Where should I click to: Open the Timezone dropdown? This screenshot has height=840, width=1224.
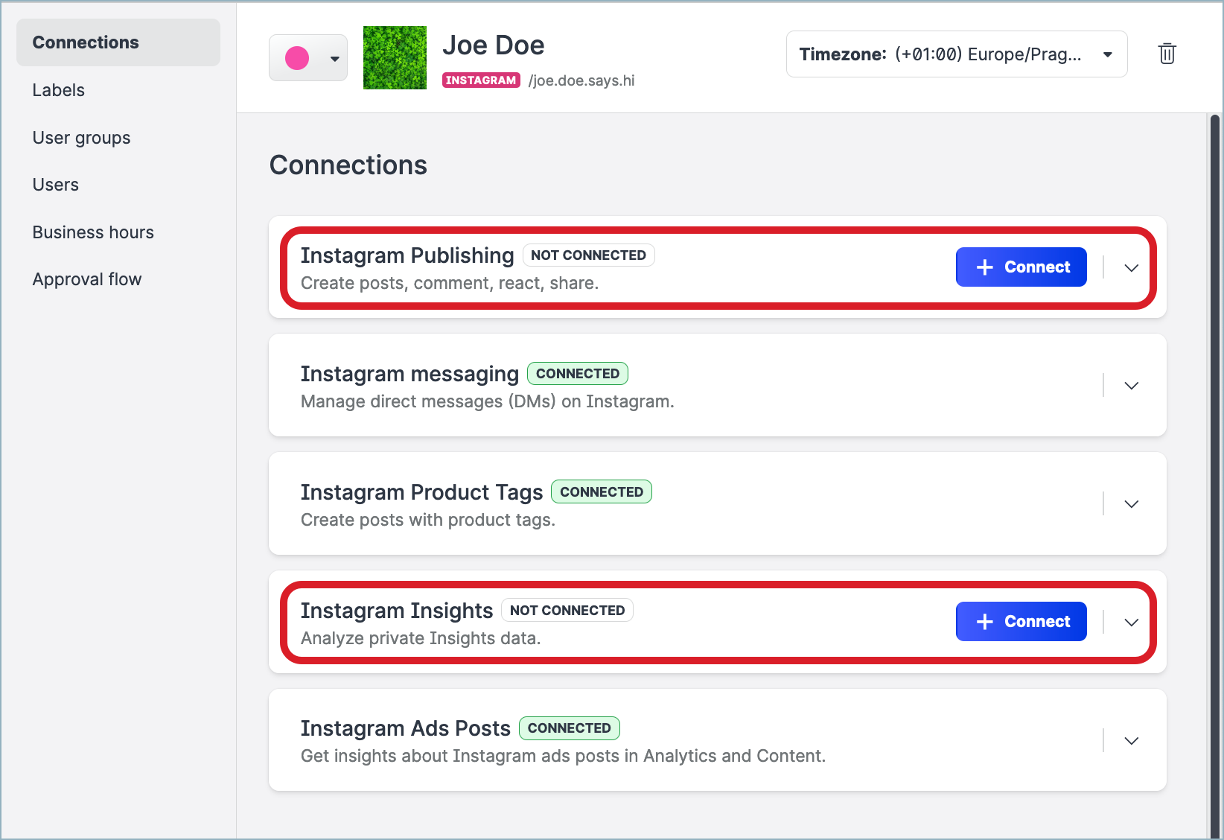[x=956, y=54]
